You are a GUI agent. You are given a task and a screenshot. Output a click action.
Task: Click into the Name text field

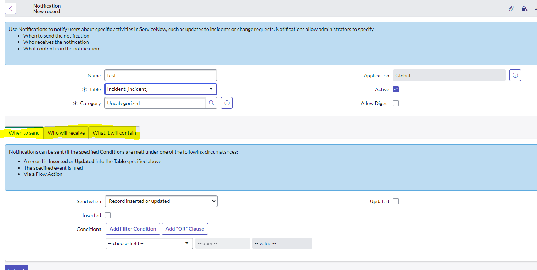click(161, 76)
